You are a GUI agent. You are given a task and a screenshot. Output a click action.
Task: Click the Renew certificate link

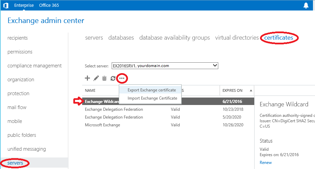point(265,162)
